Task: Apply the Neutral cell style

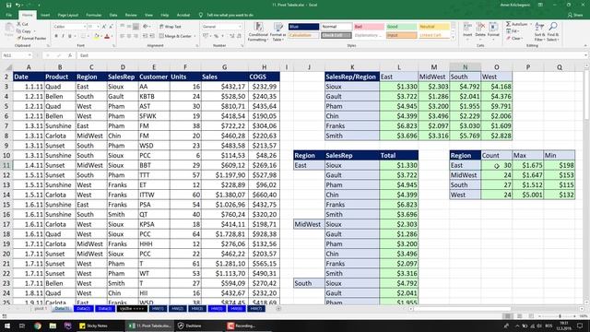Action: coord(434,27)
